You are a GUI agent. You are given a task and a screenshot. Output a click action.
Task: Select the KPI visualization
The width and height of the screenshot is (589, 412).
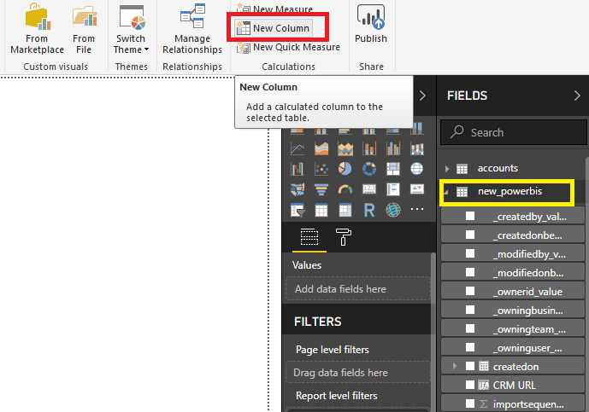[x=417, y=189]
